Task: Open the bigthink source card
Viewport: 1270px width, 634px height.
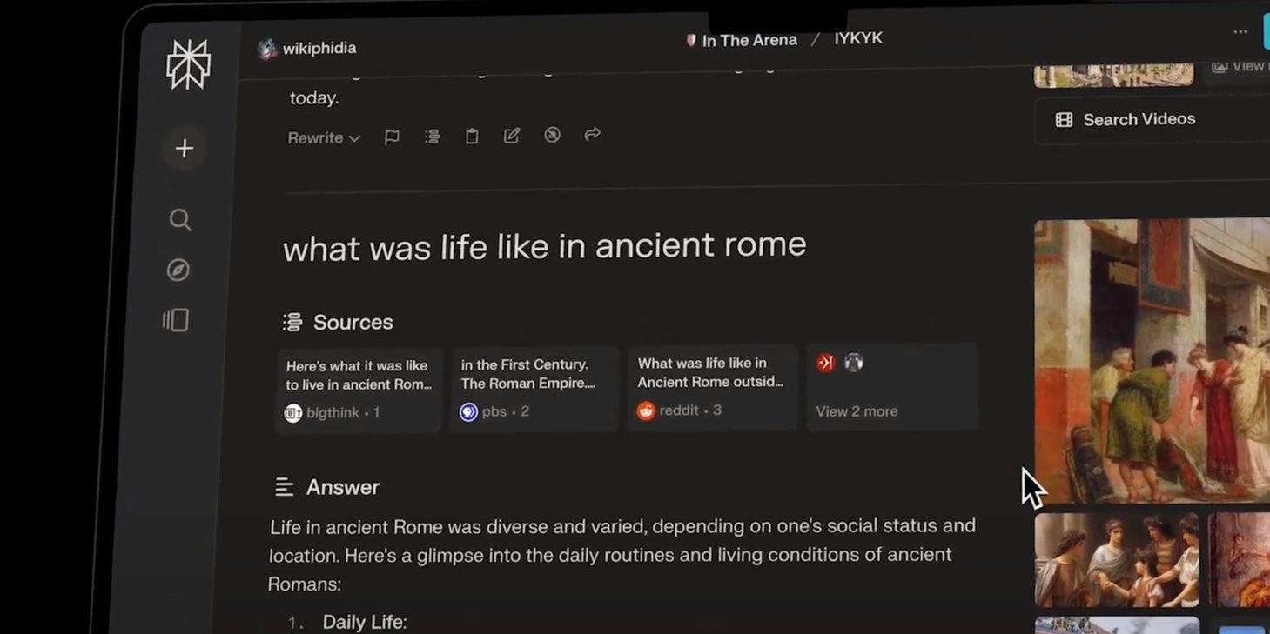Action: 359,390
